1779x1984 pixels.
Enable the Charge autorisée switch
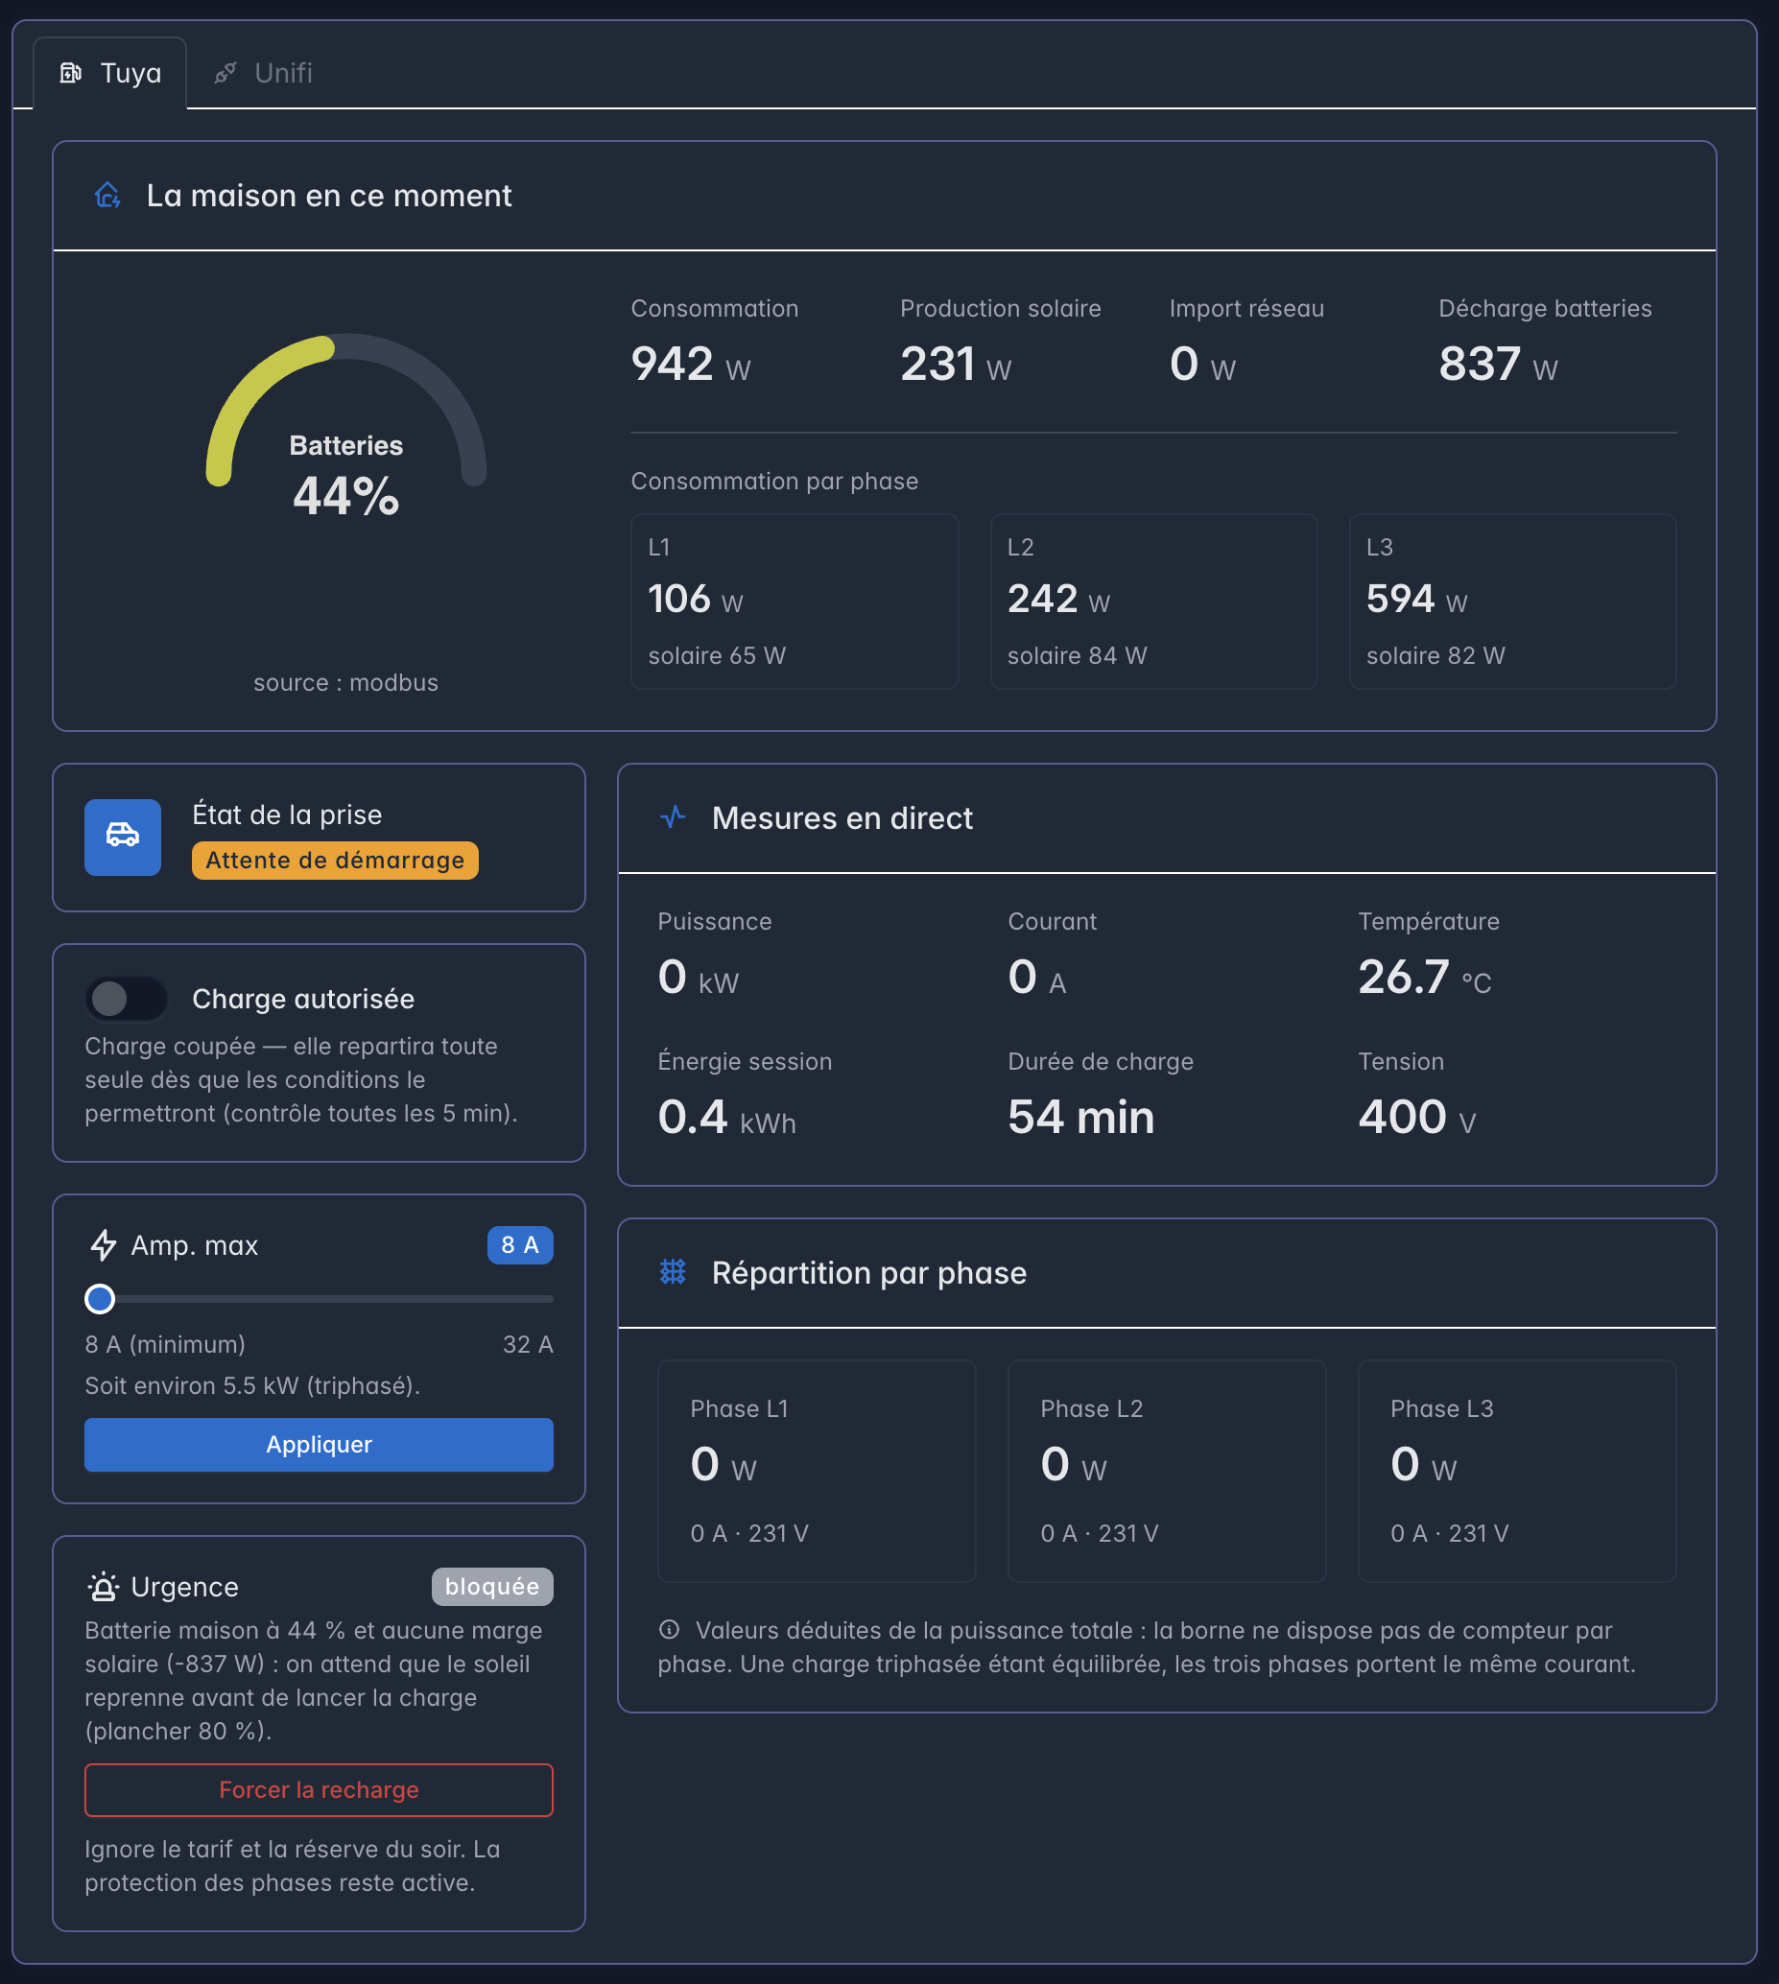pyautogui.click(x=126, y=999)
